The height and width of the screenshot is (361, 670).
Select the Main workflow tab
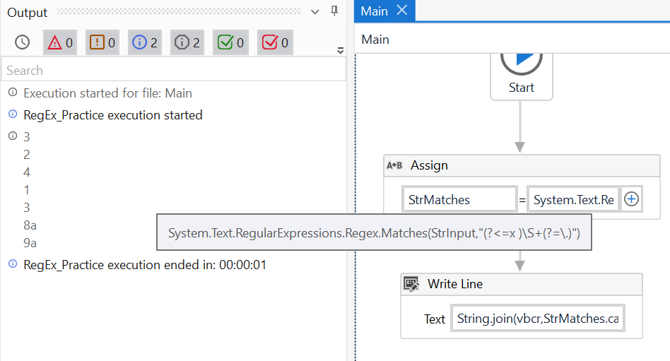375,11
